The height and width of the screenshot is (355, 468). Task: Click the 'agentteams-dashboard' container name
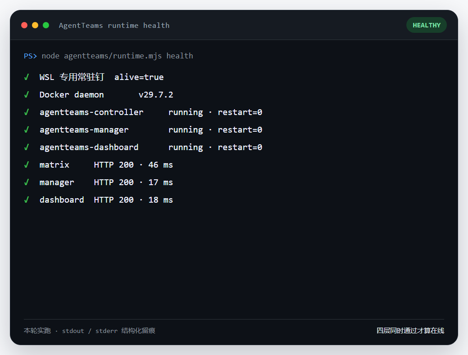[x=89, y=147]
